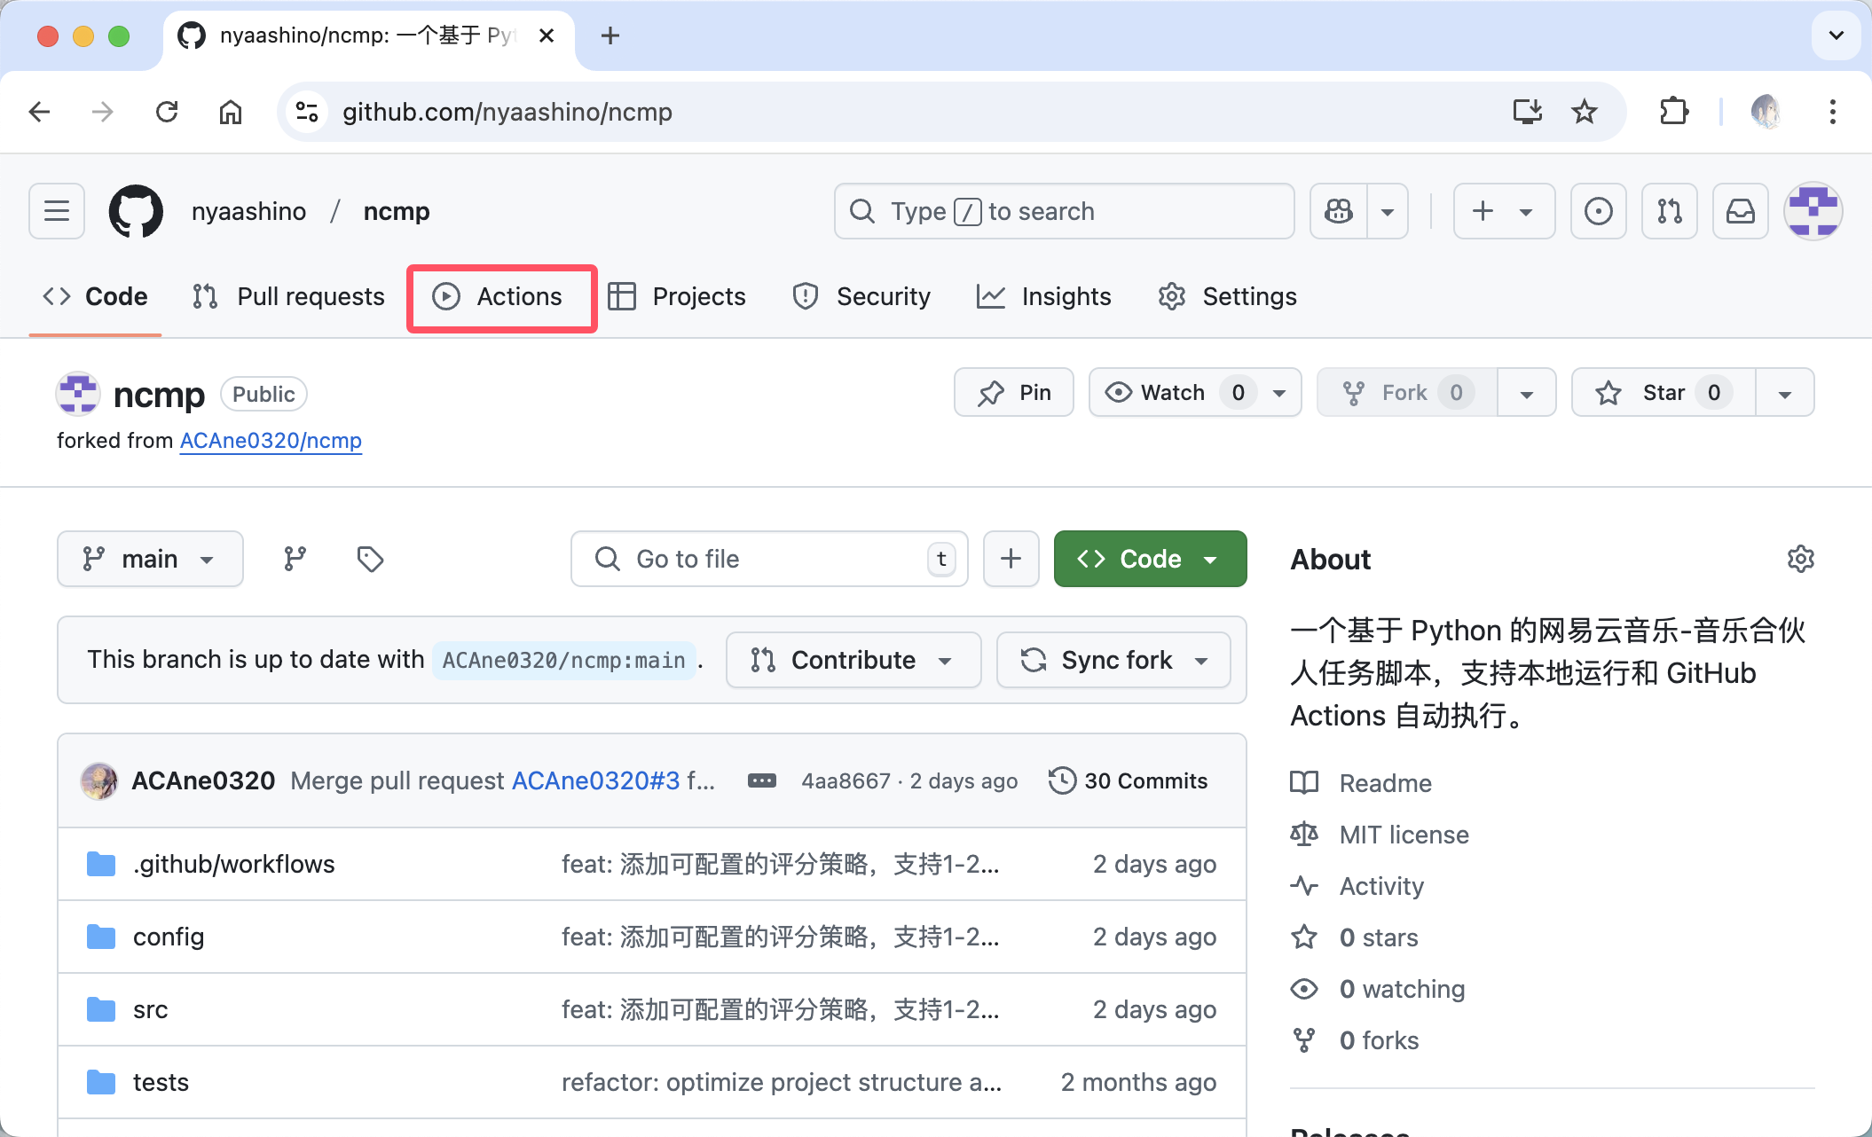Switch to the Code tab
Image resolution: width=1872 pixels, height=1137 pixels.
[x=95, y=296]
